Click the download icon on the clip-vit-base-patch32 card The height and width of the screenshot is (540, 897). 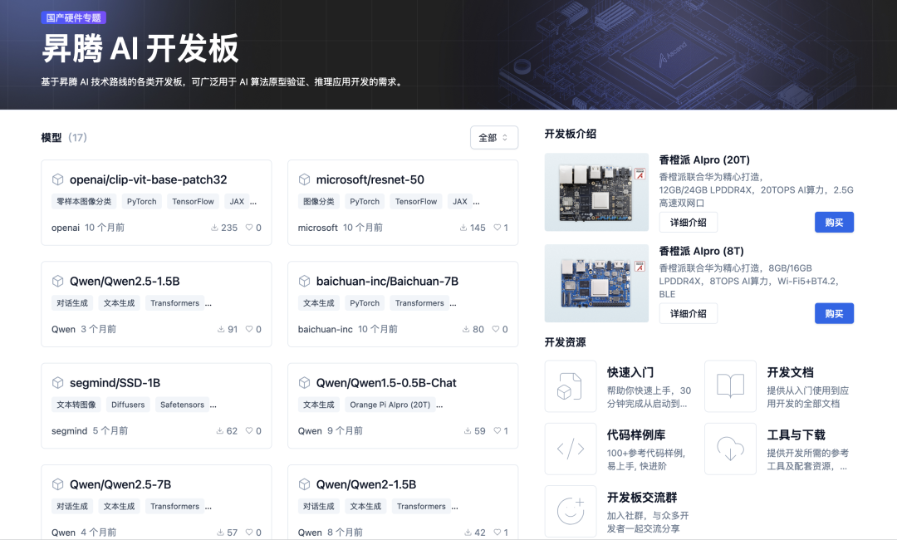pyautogui.click(x=214, y=228)
